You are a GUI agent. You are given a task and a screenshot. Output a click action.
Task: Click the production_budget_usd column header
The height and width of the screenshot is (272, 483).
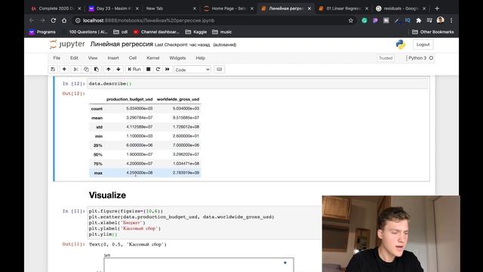[129, 99]
